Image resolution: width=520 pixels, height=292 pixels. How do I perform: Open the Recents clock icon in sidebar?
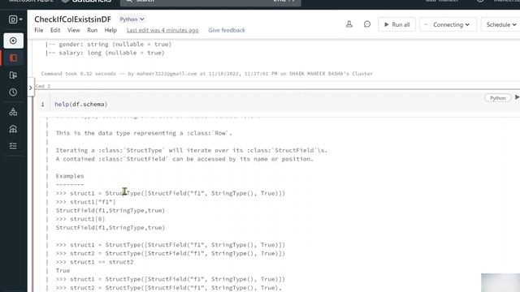13,92
